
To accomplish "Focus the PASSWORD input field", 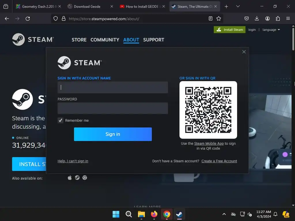I will pyautogui.click(x=113, y=108).
